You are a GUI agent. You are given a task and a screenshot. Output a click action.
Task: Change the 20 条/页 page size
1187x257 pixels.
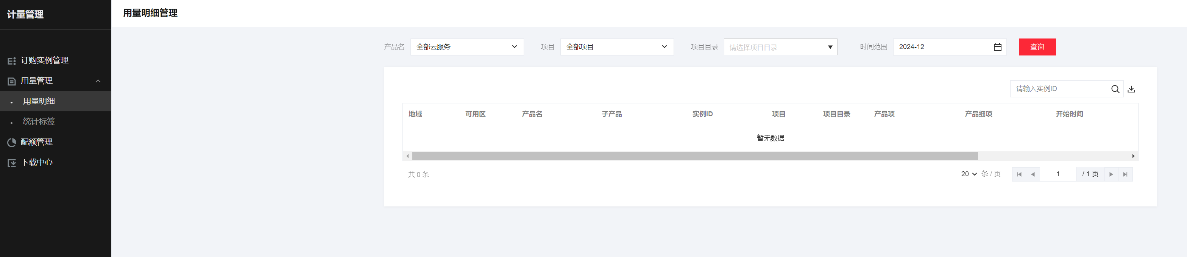click(969, 174)
